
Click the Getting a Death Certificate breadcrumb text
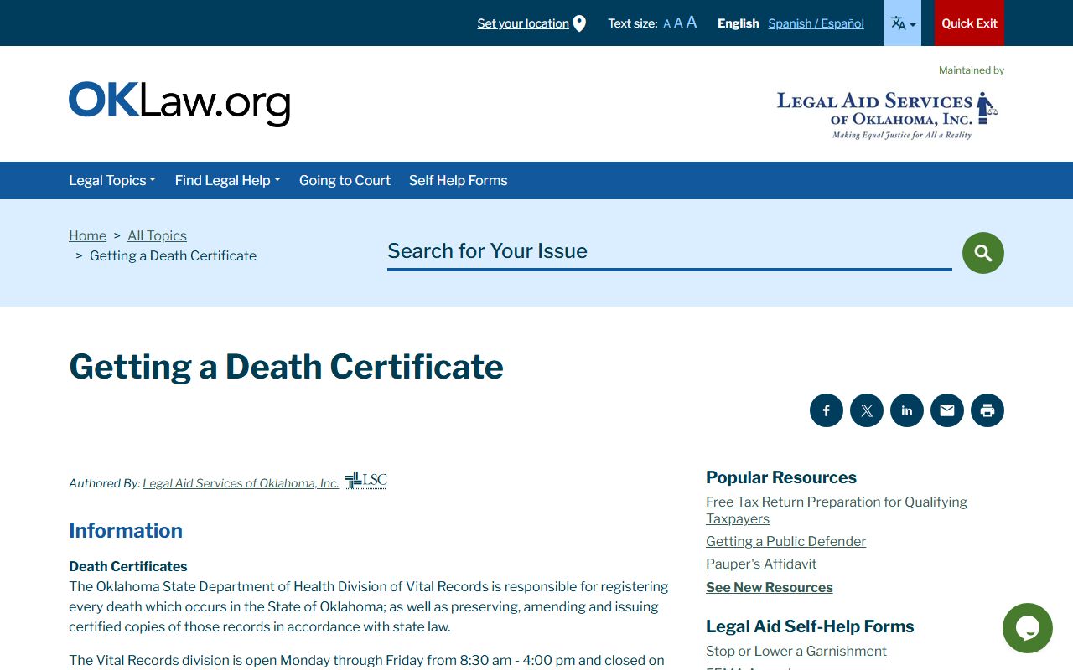tap(173, 255)
